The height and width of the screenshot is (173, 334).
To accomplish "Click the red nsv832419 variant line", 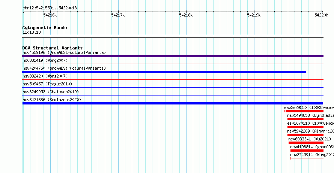I will coord(173,64).
